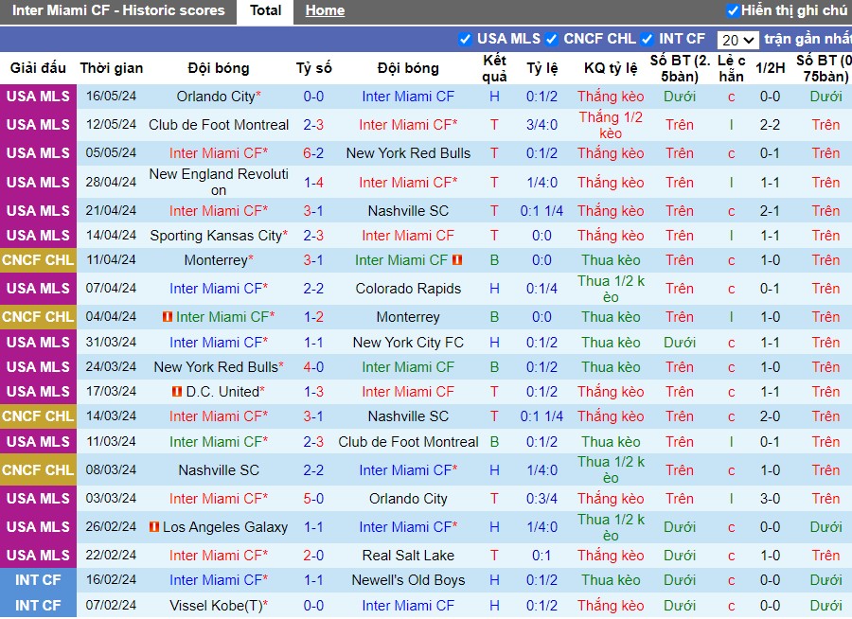The image size is (852, 619).
Task: Click New York Red Bulls on 05/05/24 row
Action: pyautogui.click(x=408, y=153)
